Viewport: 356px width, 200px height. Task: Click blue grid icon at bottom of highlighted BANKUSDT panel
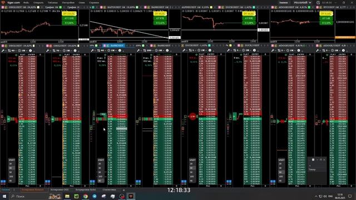coord(92,182)
